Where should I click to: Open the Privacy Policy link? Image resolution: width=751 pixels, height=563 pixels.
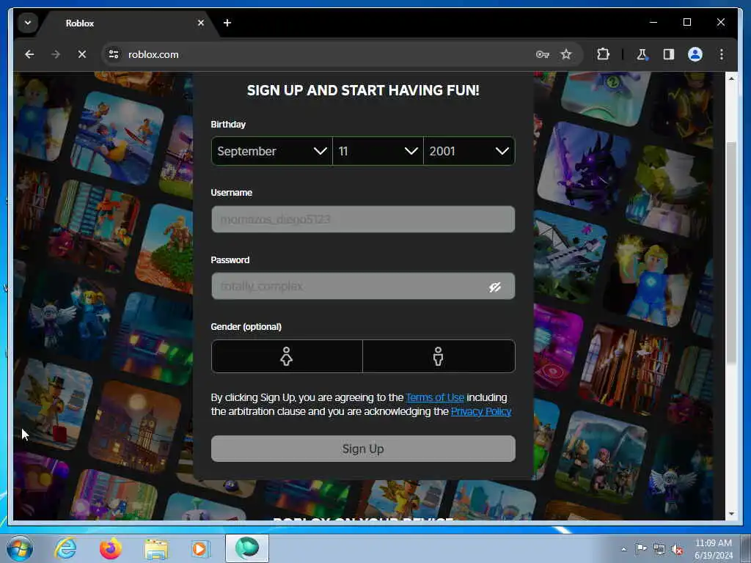pyautogui.click(x=481, y=411)
